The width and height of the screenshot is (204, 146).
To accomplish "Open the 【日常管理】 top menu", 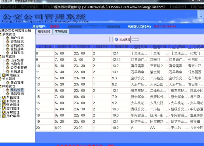I will [29, 7].
